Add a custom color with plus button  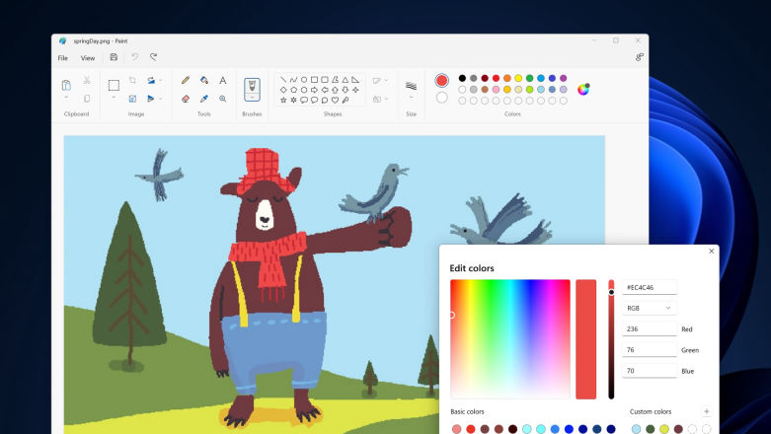click(706, 411)
